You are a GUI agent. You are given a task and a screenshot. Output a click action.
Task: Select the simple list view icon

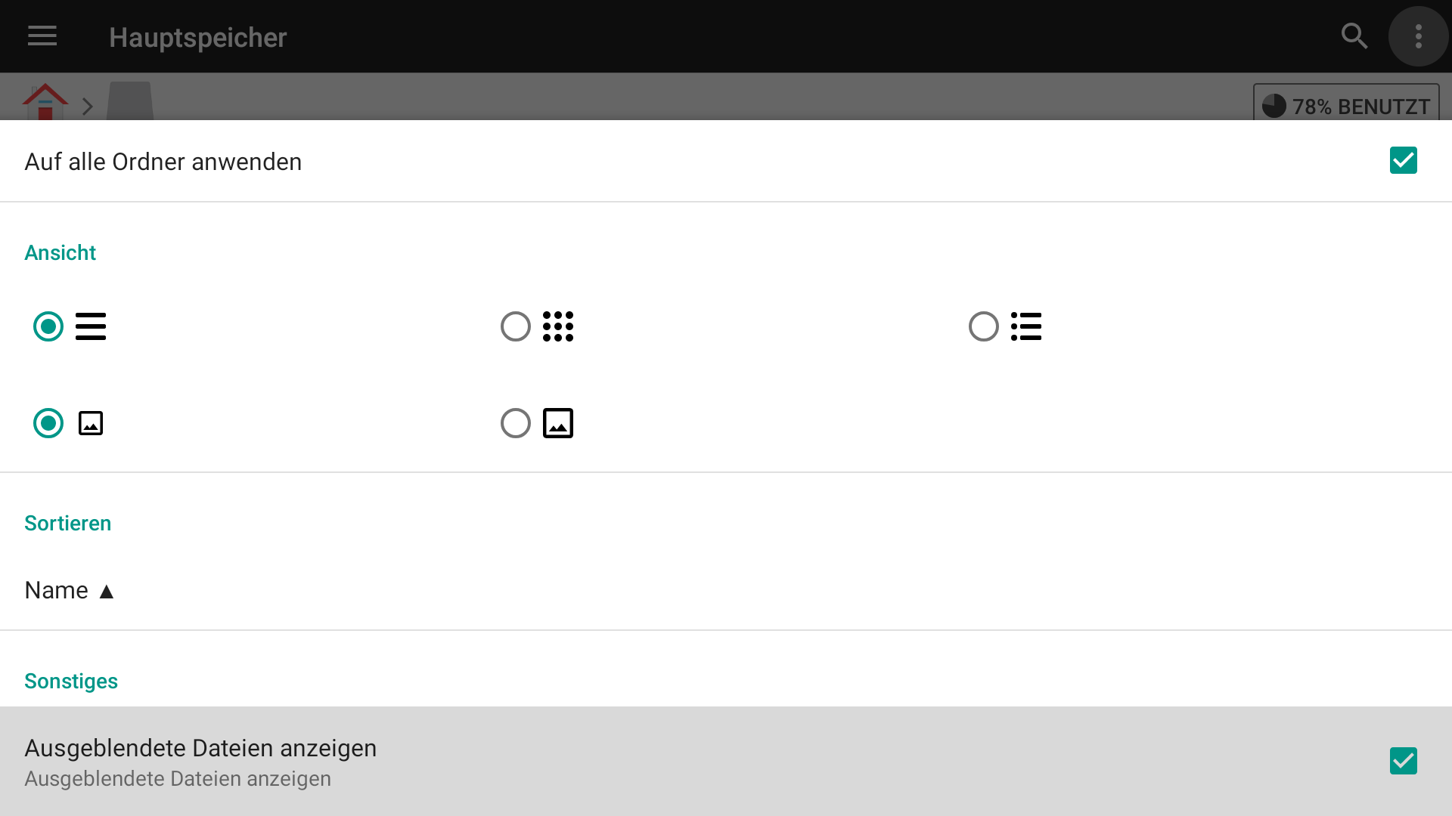pyautogui.click(x=91, y=326)
